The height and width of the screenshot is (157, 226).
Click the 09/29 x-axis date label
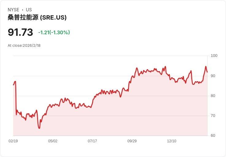click(x=132, y=141)
